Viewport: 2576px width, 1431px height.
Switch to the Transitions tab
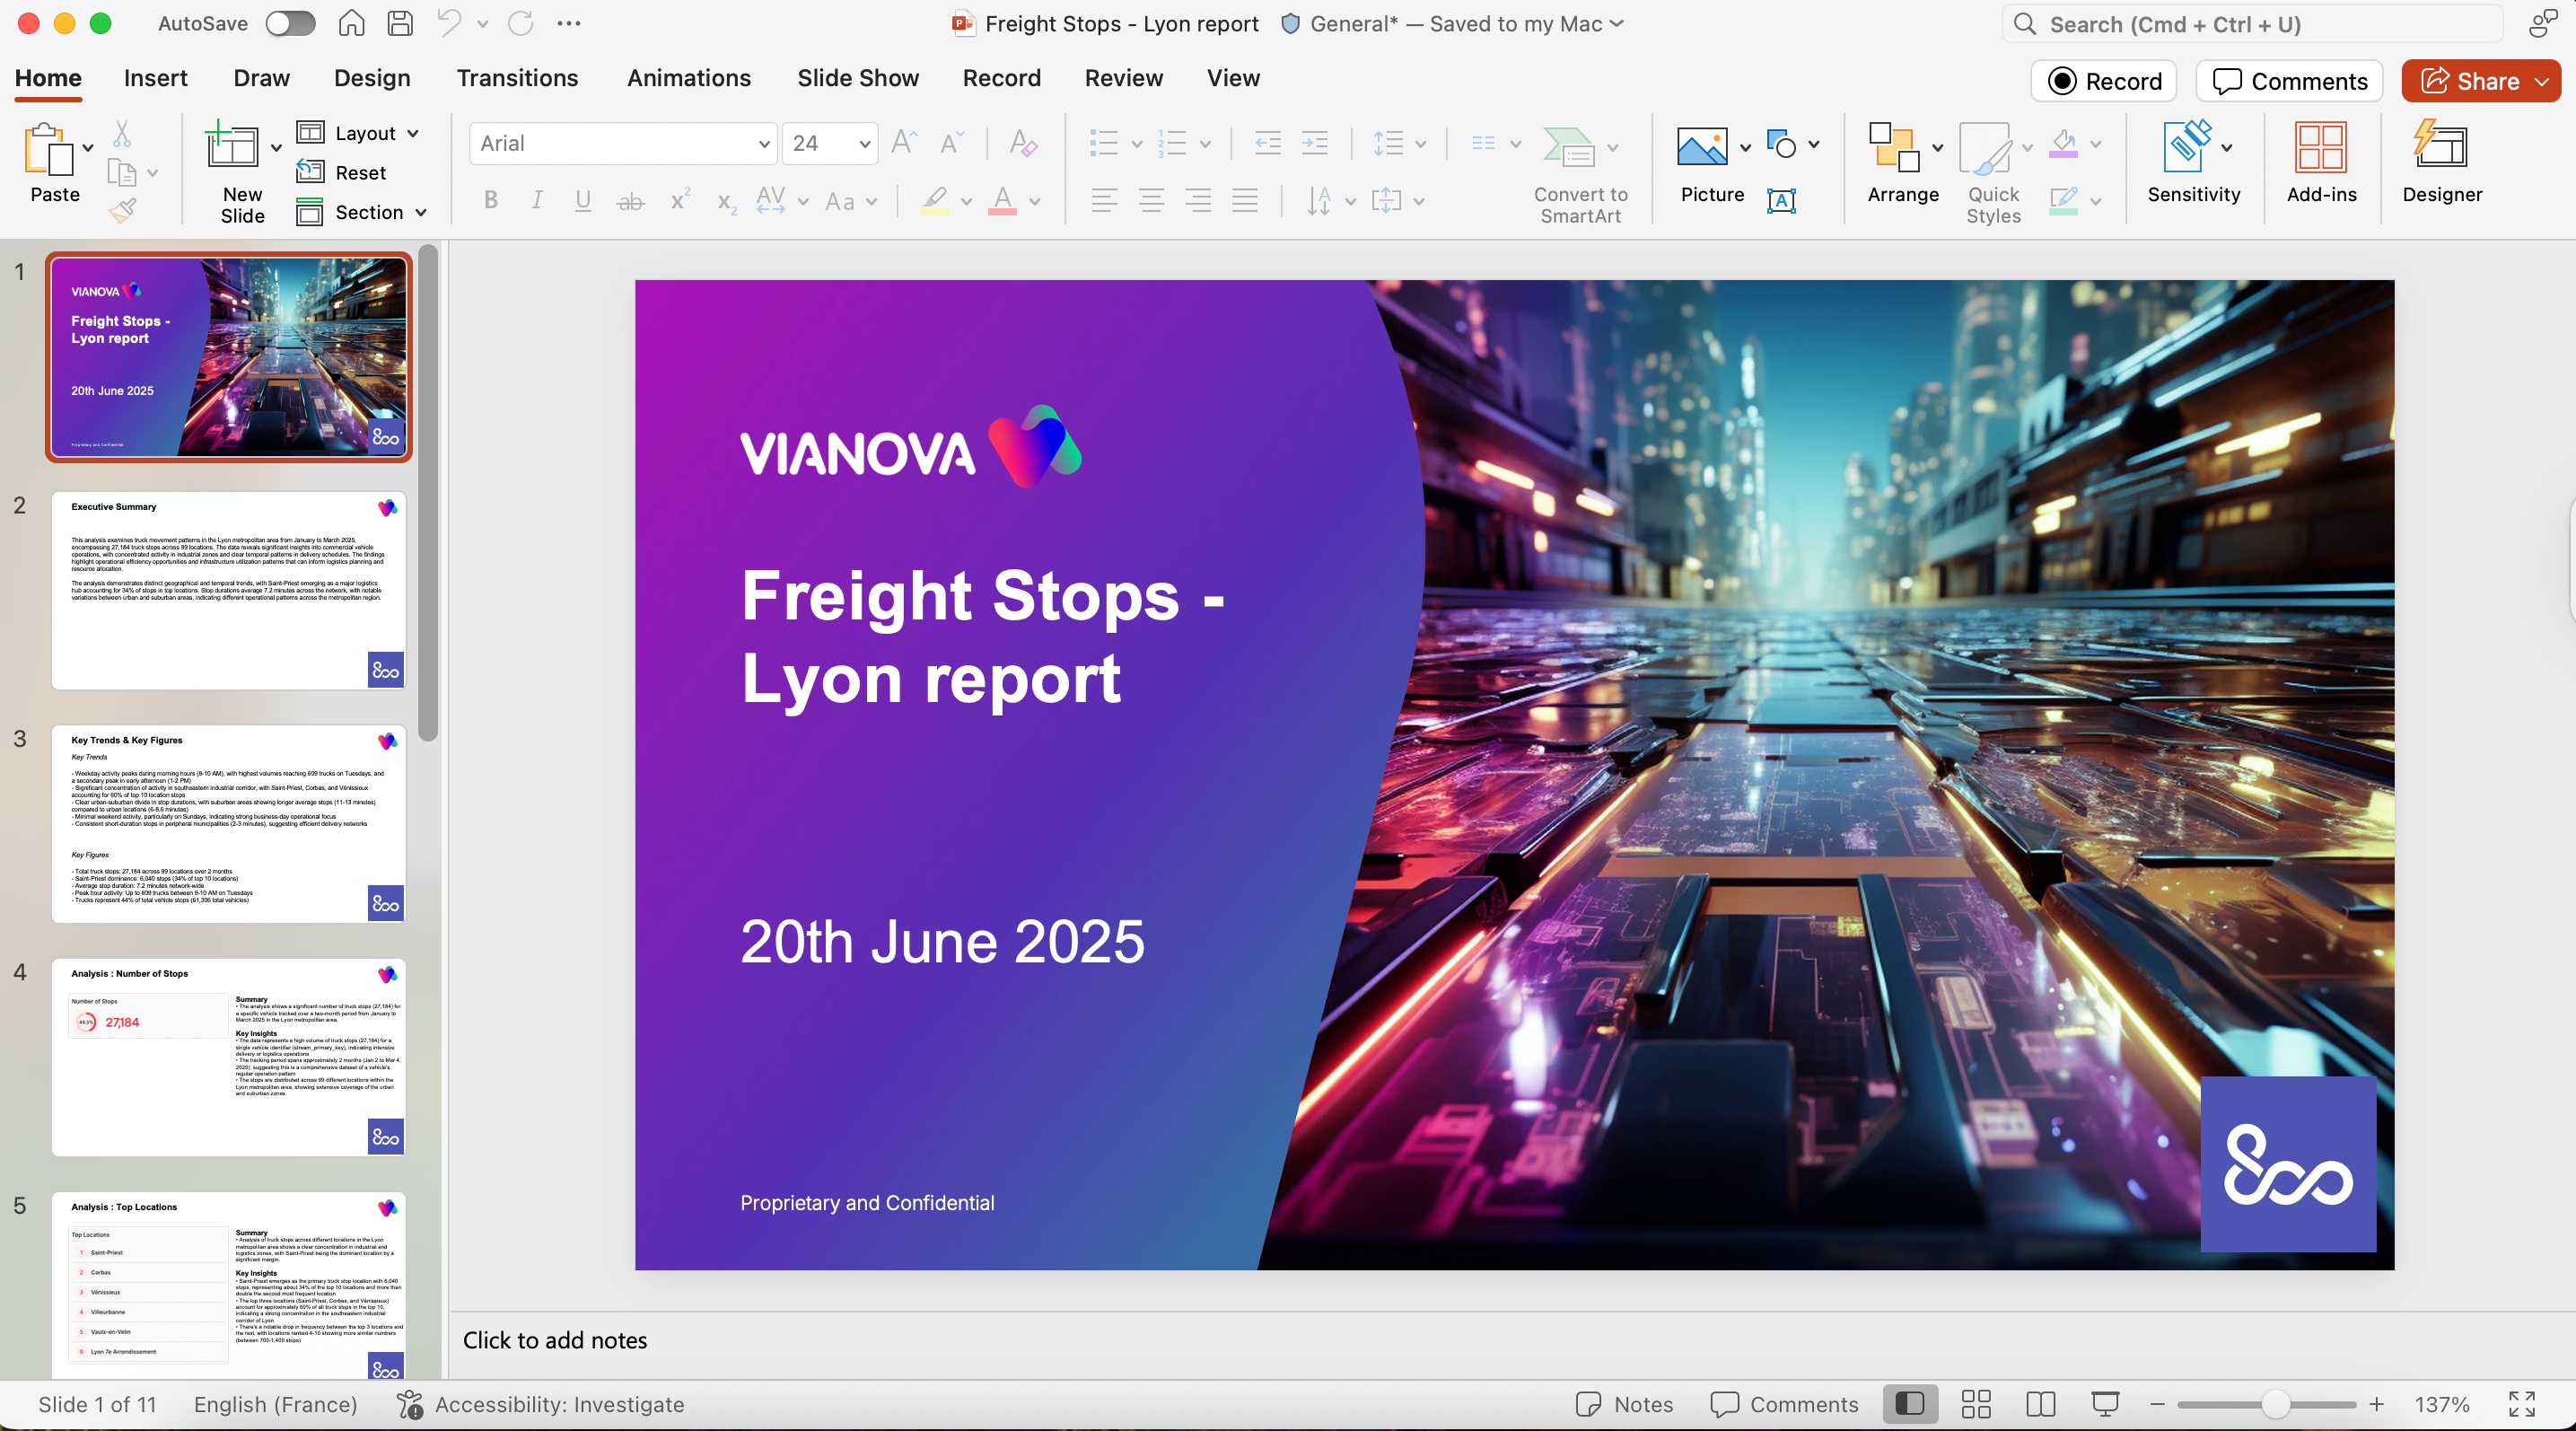coord(517,78)
